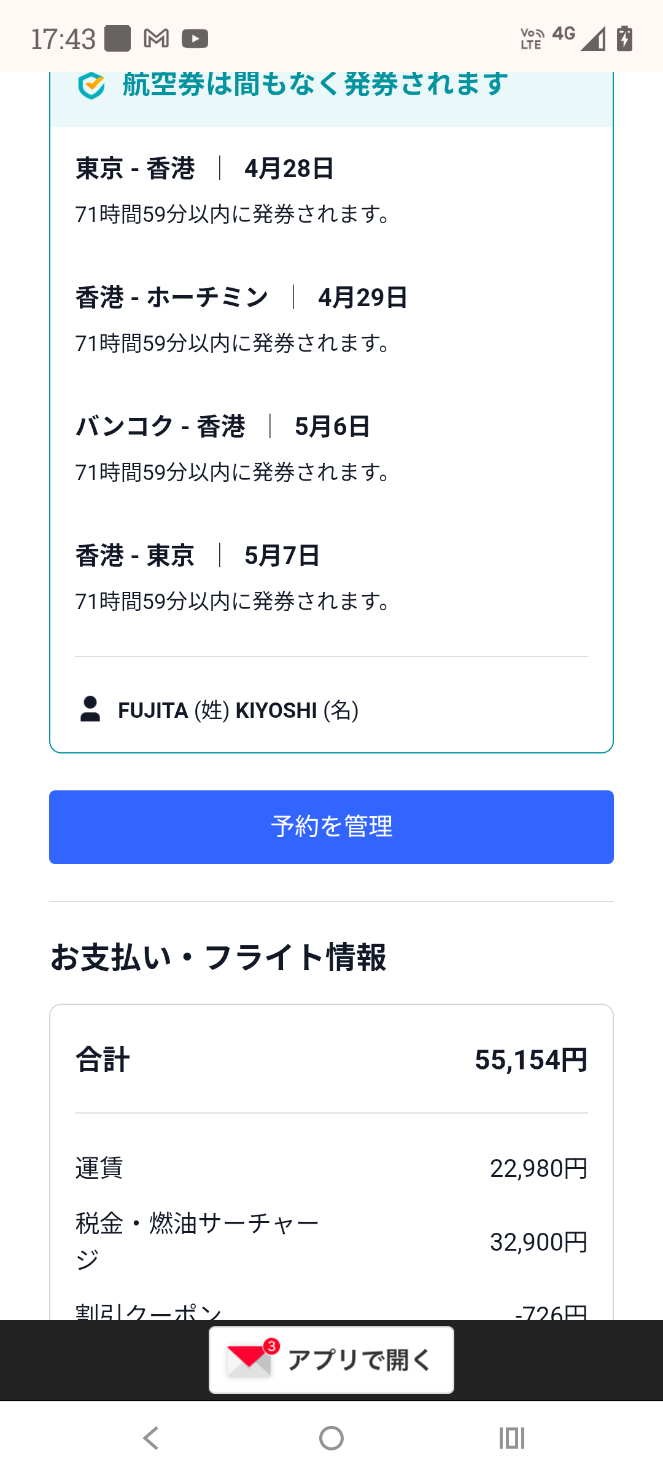The height and width of the screenshot is (1475, 663).
Task: Tap the YouTube notification icon
Action: pyautogui.click(x=195, y=39)
